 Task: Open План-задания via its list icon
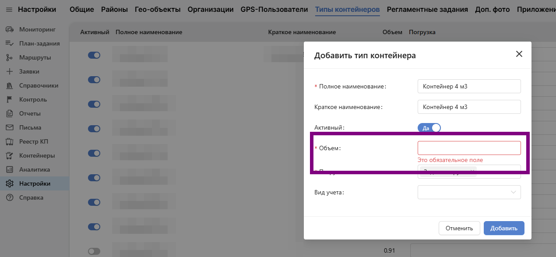pyautogui.click(x=9, y=44)
